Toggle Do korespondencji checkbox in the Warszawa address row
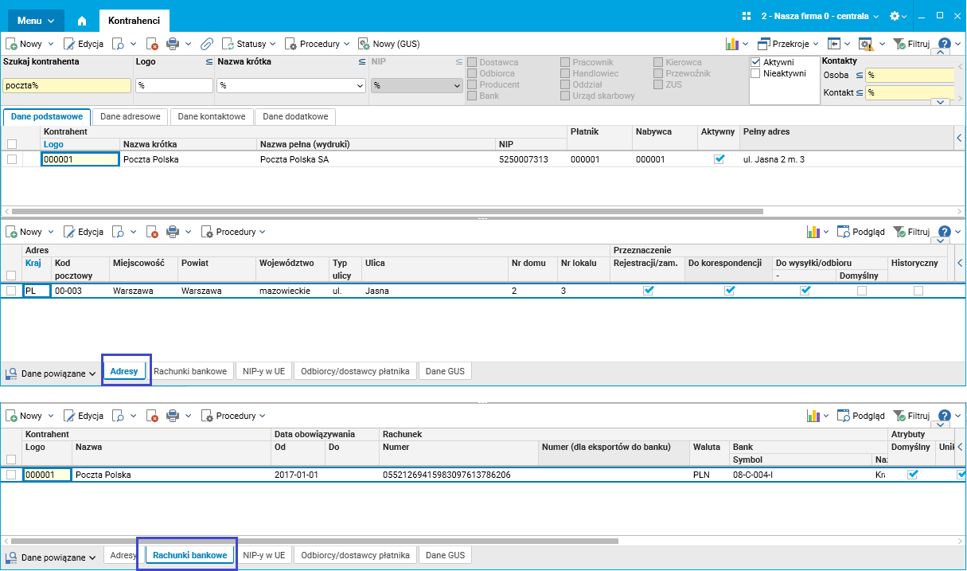The width and height of the screenshot is (967, 571). (729, 291)
